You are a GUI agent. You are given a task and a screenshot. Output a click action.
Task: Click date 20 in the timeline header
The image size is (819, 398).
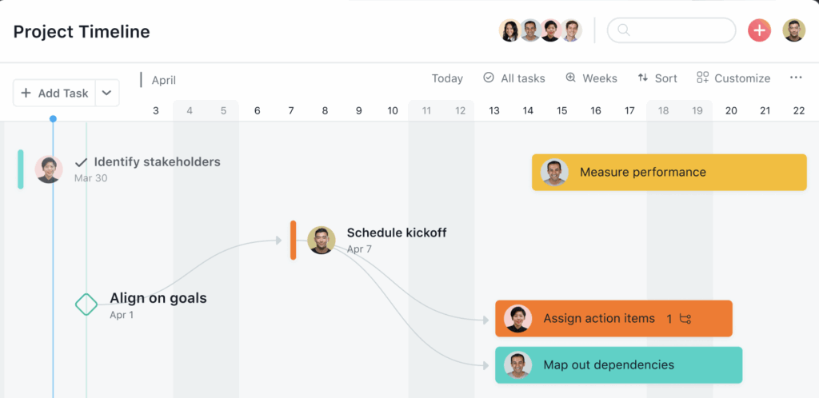[x=731, y=110]
